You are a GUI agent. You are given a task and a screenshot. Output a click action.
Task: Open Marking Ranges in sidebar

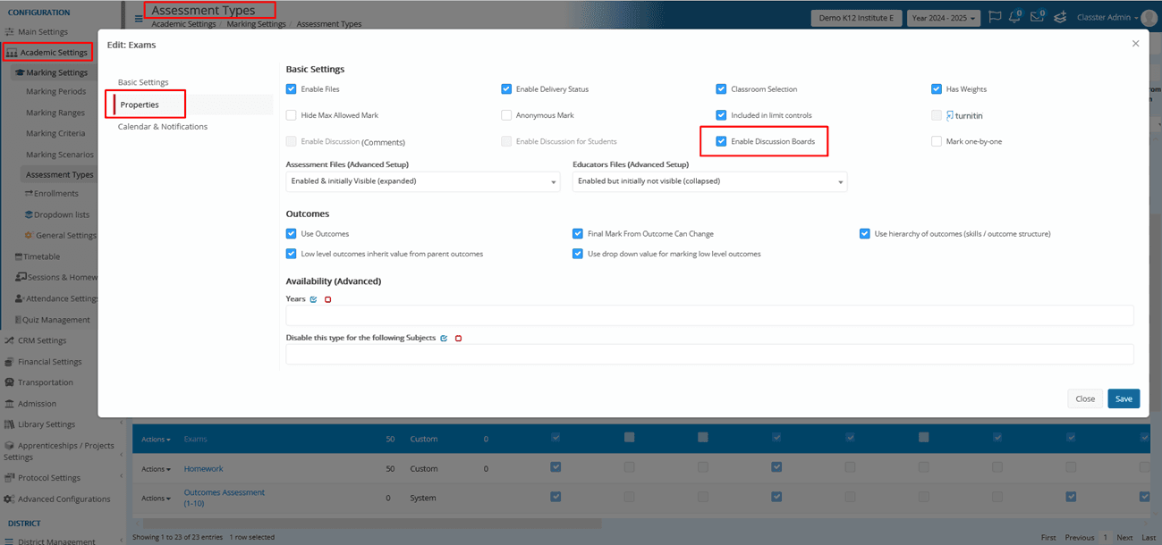click(x=55, y=113)
